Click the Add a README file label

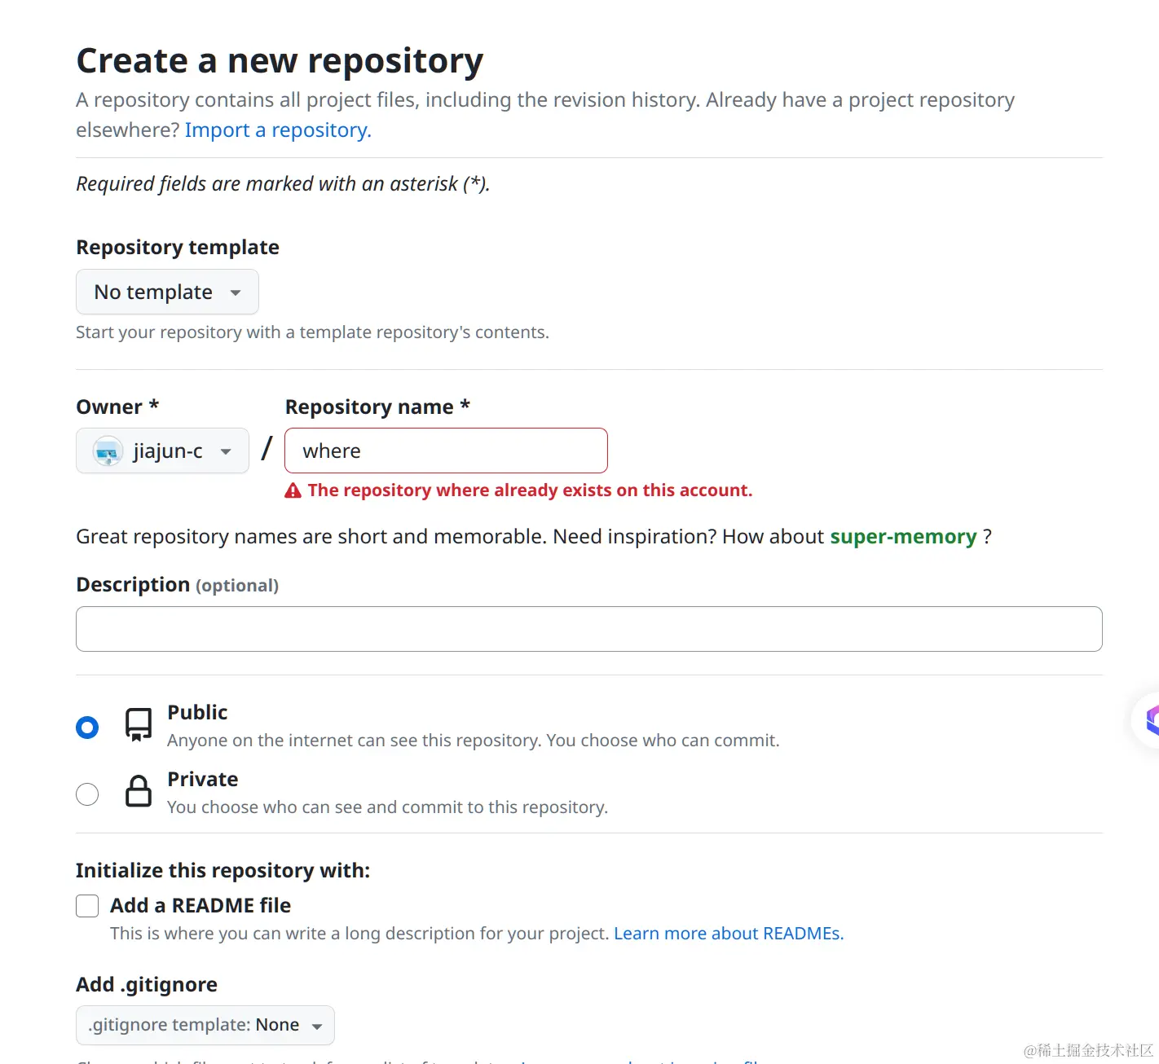pyautogui.click(x=201, y=906)
